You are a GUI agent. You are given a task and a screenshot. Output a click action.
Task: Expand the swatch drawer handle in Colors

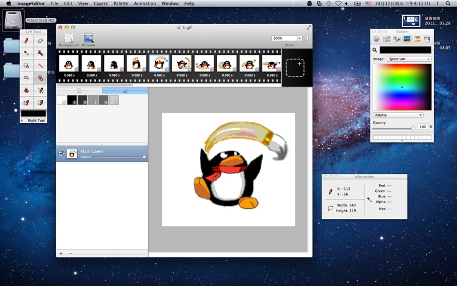pos(402,141)
